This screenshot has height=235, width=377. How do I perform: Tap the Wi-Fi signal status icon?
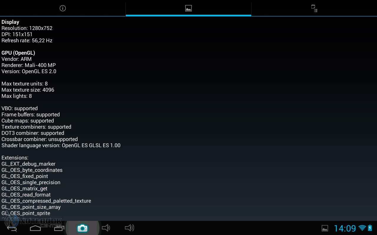[x=362, y=228]
